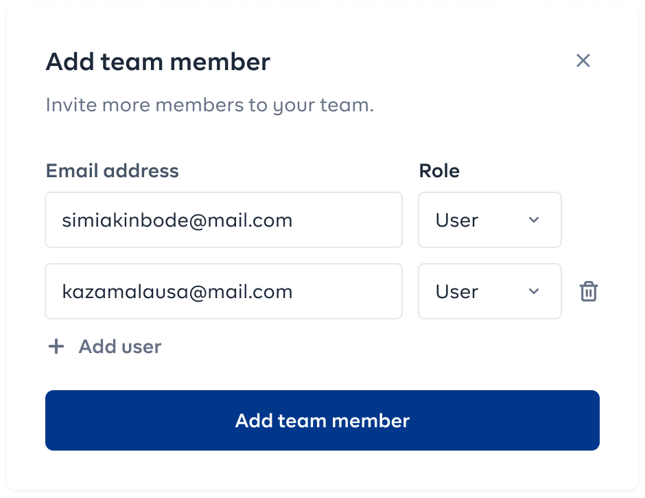Open Role dropdown for kazamalausa@mail.com
This screenshot has width=645, height=498.
[489, 291]
